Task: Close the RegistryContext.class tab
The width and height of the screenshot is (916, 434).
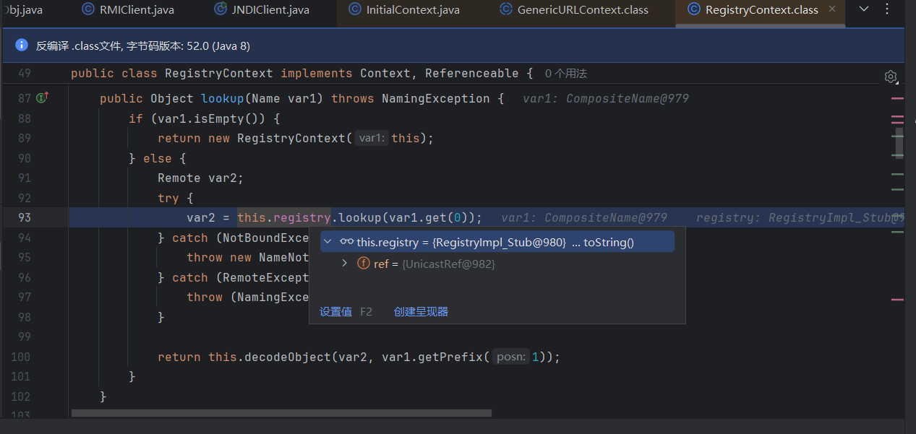Action: point(832,9)
